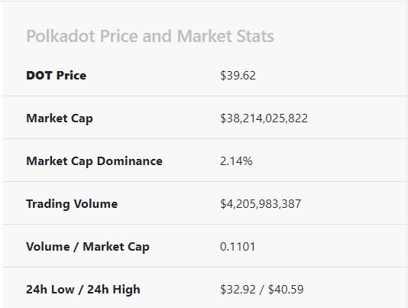Select the Trading Volume label

[72, 204]
